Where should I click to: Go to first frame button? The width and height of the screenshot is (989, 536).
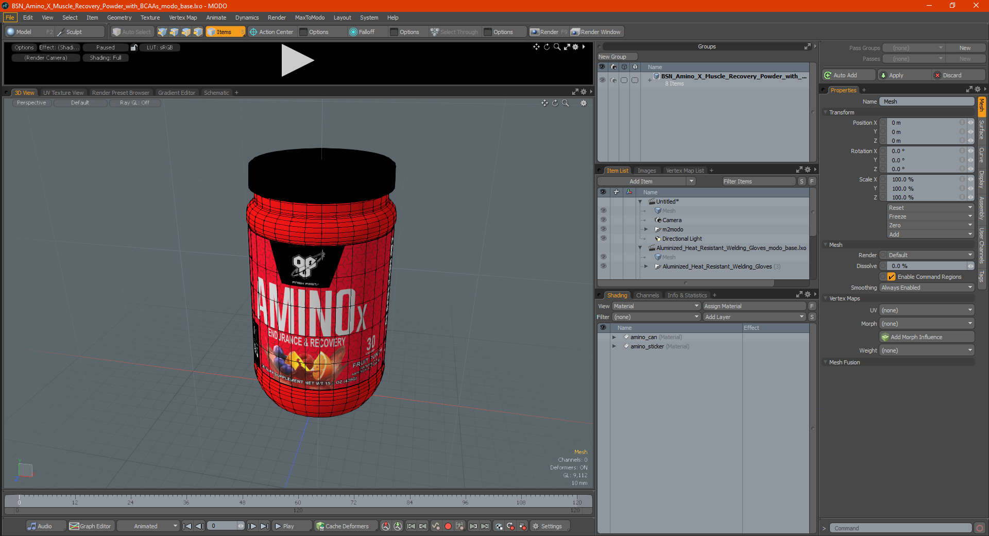pos(187,526)
